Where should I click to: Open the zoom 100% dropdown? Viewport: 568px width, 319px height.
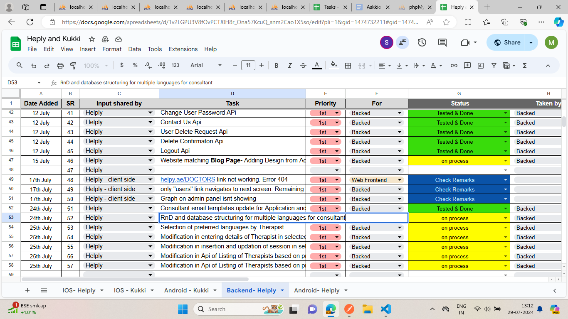click(96, 65)
